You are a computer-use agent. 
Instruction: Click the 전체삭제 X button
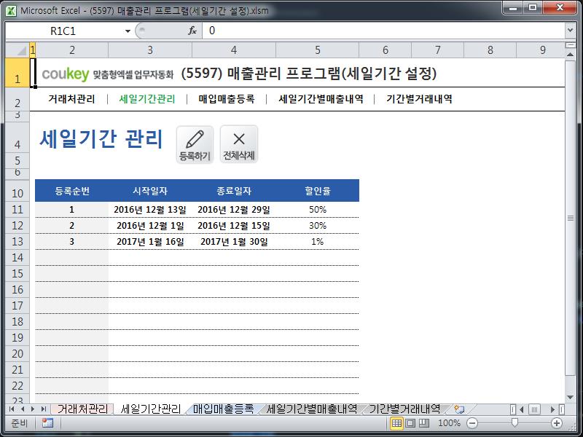point(239,144)
